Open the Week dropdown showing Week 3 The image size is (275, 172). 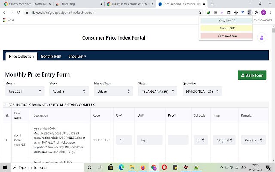[x=69, y=91]
